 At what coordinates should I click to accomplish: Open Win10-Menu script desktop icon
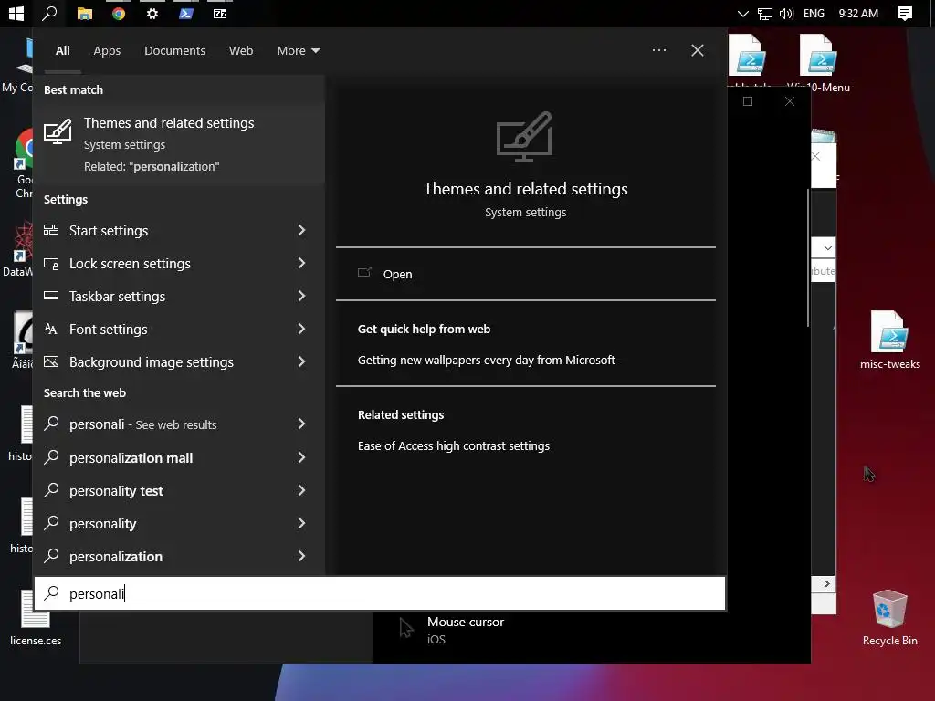pos(818,63)
